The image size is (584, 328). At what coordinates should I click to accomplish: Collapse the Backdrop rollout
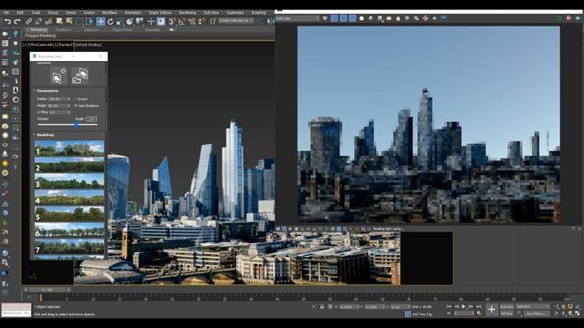[45, 135]
